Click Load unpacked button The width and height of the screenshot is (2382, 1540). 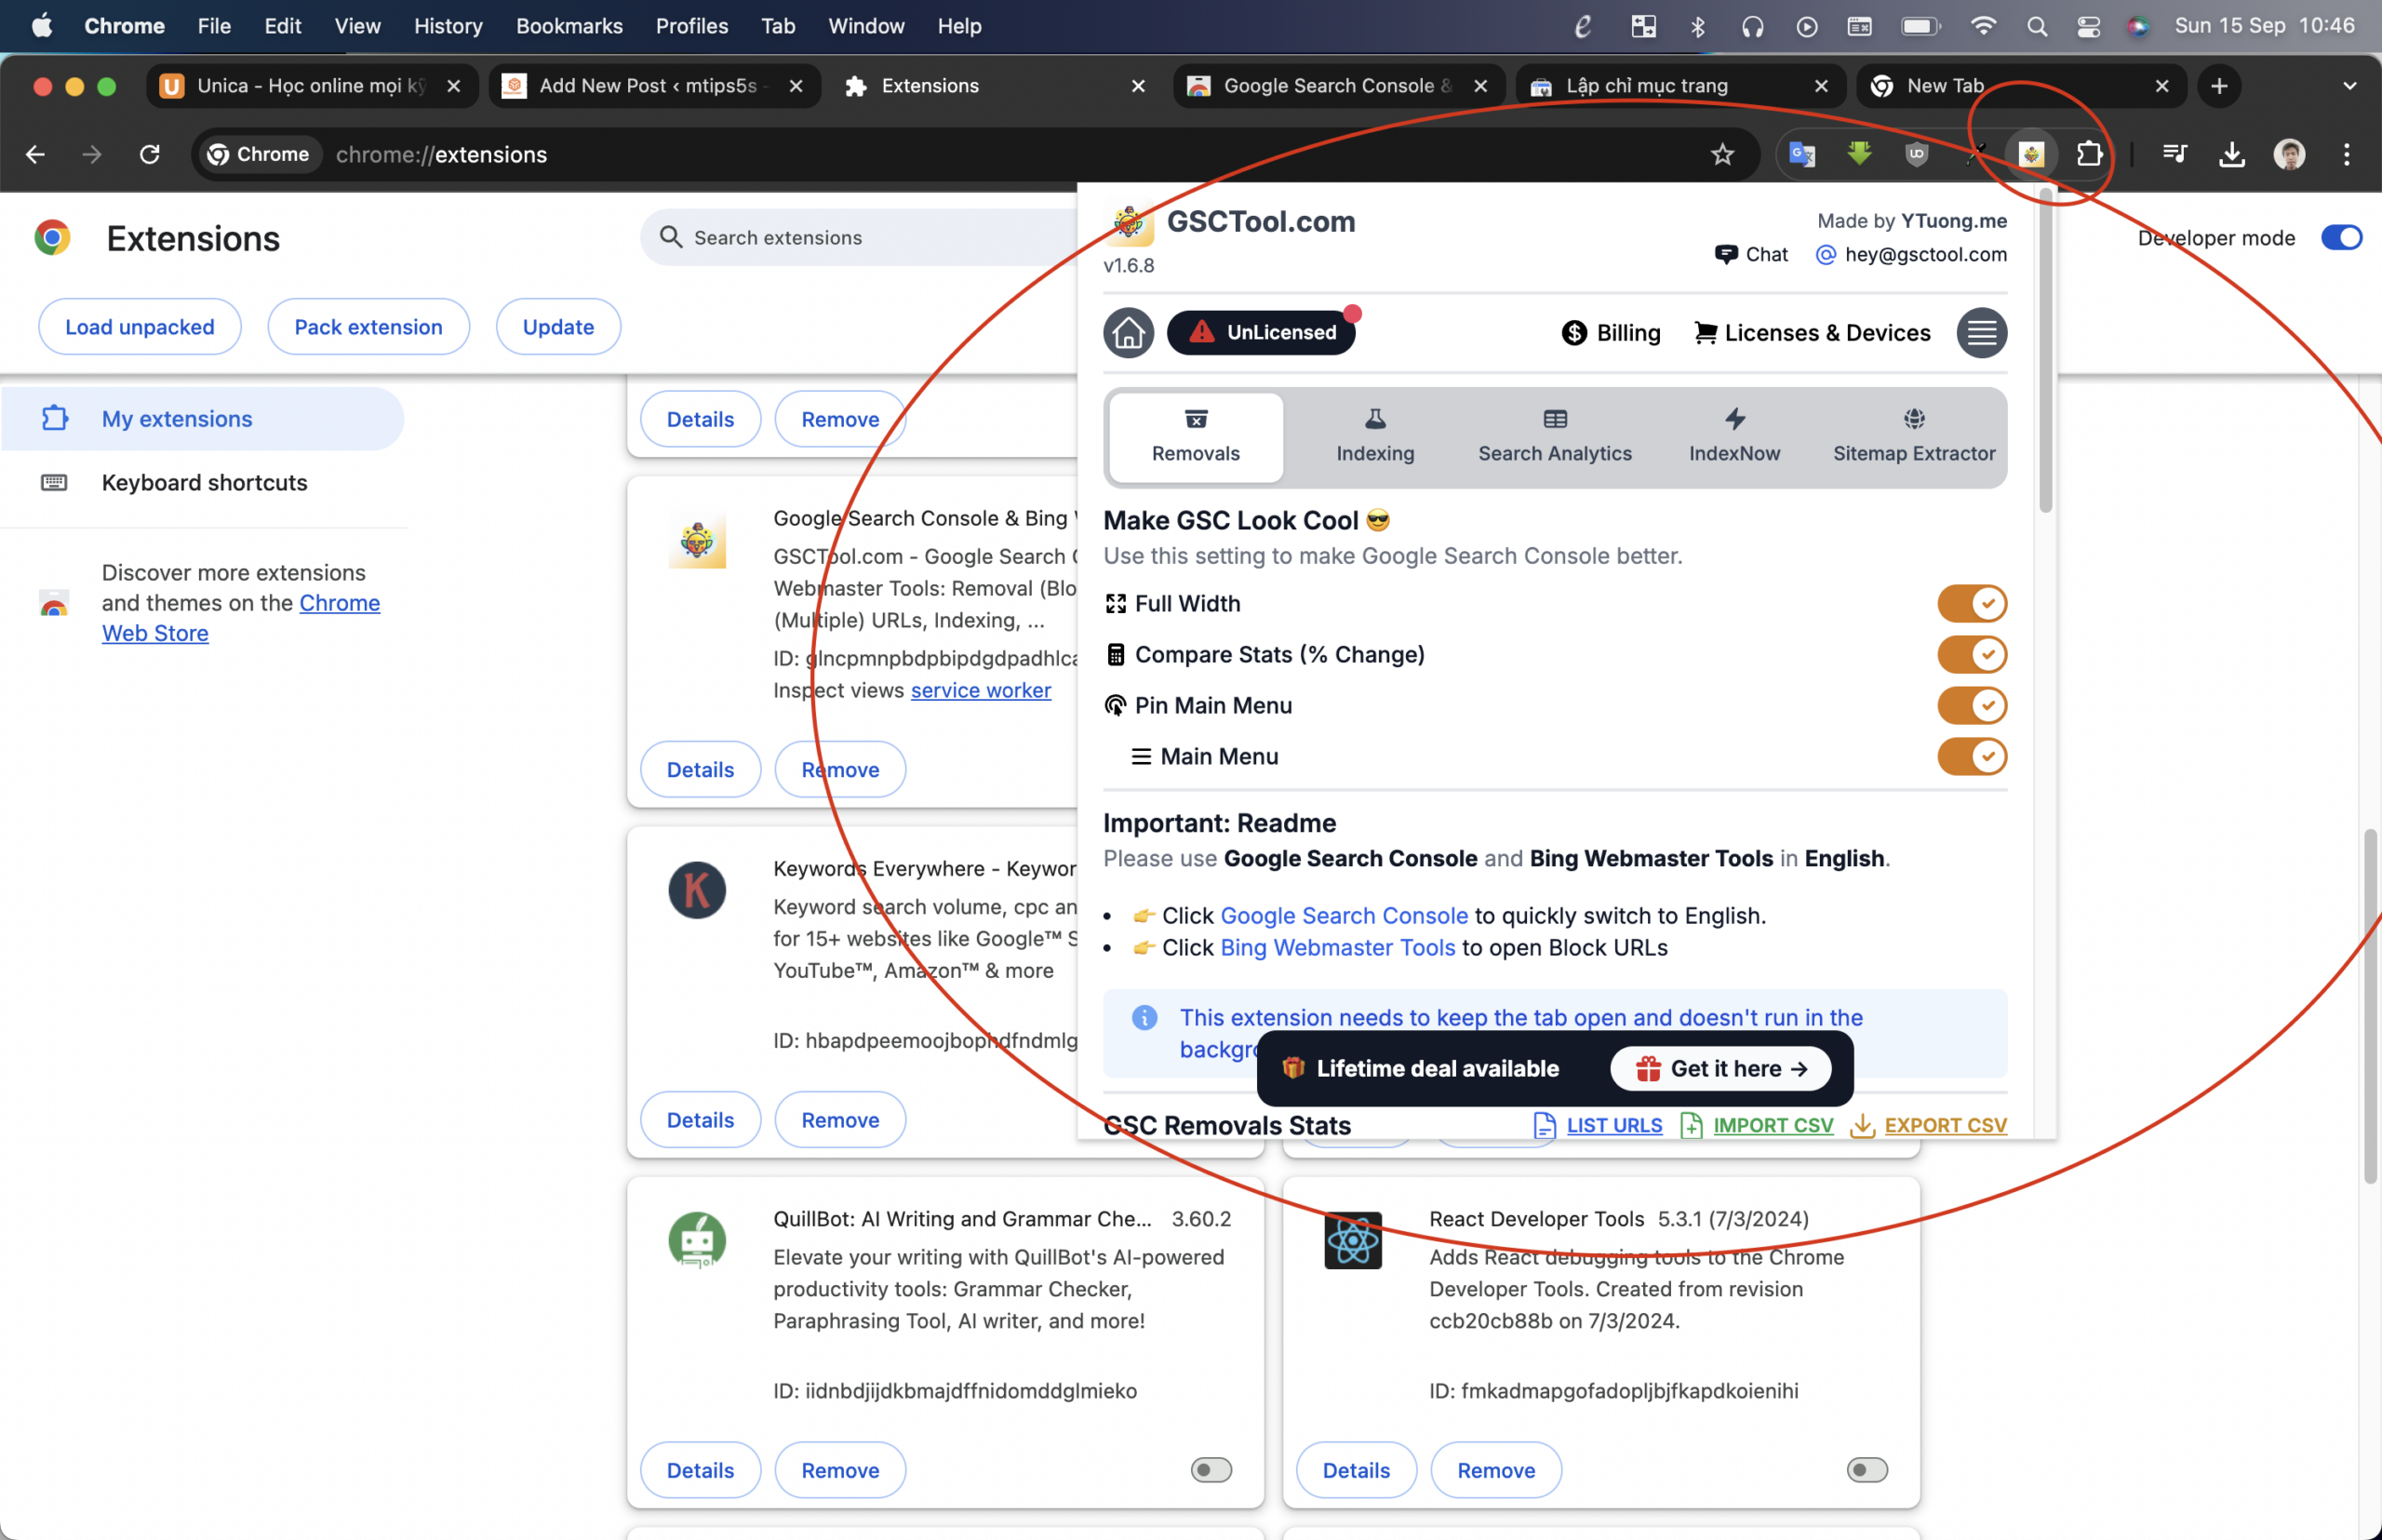tap(140, 327)
